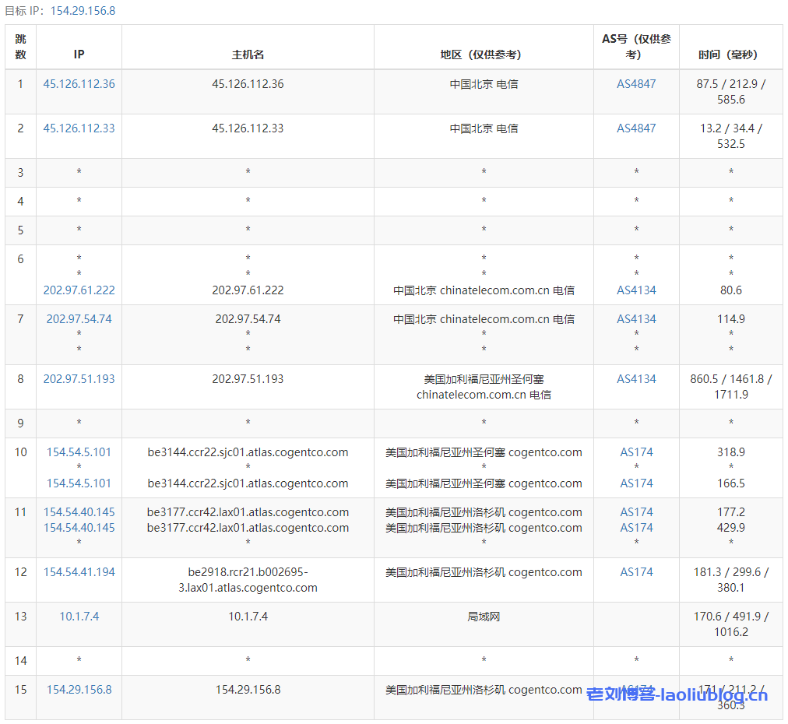The image size is (788, 724).
Task: Open hop 2 IP link 45.126.112.33
Action: (79, 128)
